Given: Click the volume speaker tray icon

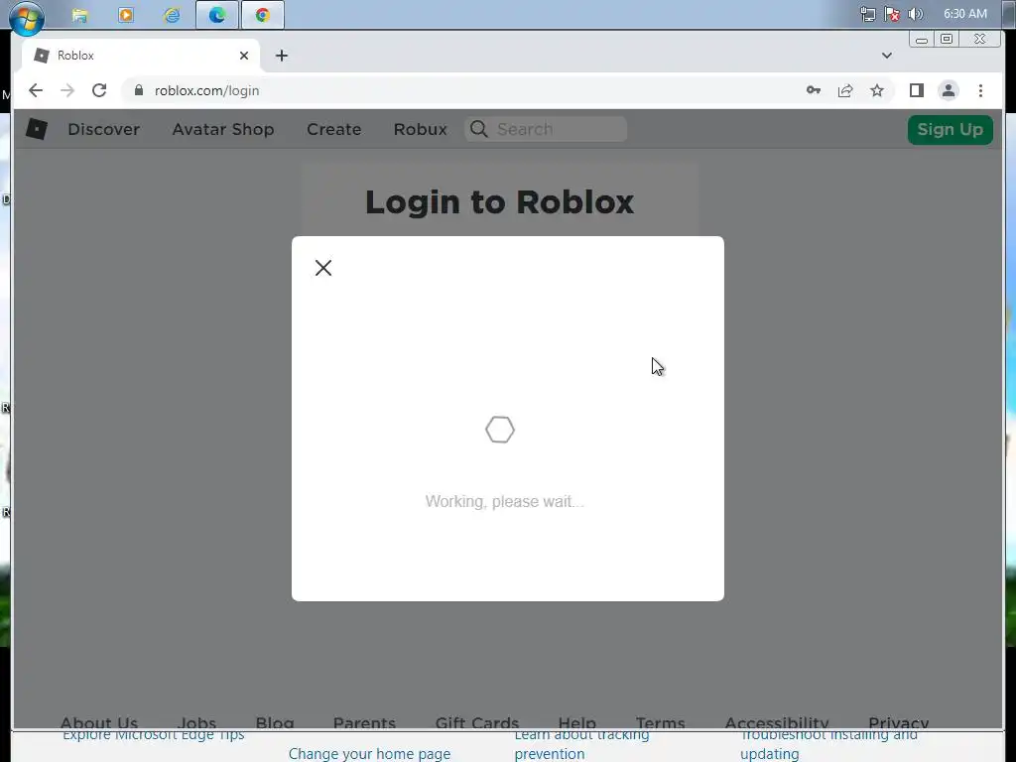Looking at the screenshot, I should pyautogui.click(x=915, y=14).
